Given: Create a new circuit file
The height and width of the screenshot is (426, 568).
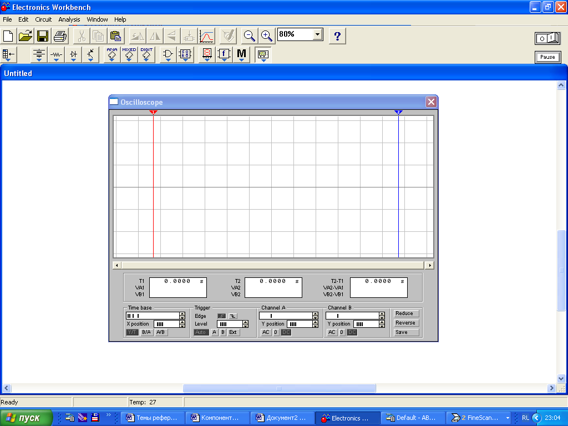Looking at the screenshot, I should (8, 36).
